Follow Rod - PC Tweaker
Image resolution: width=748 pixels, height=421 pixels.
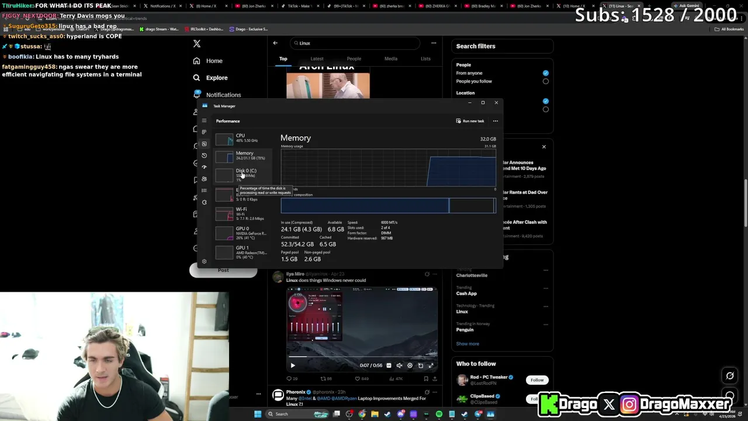537,380
